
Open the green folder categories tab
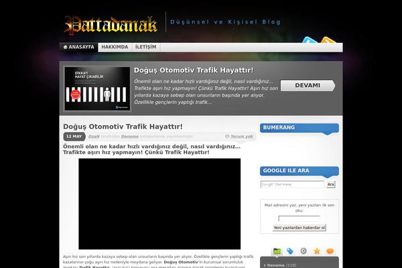point(277,251)
